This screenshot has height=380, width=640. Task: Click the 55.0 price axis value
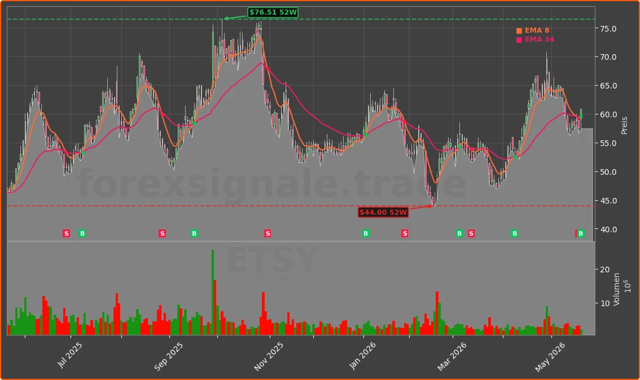pos(608,144)
